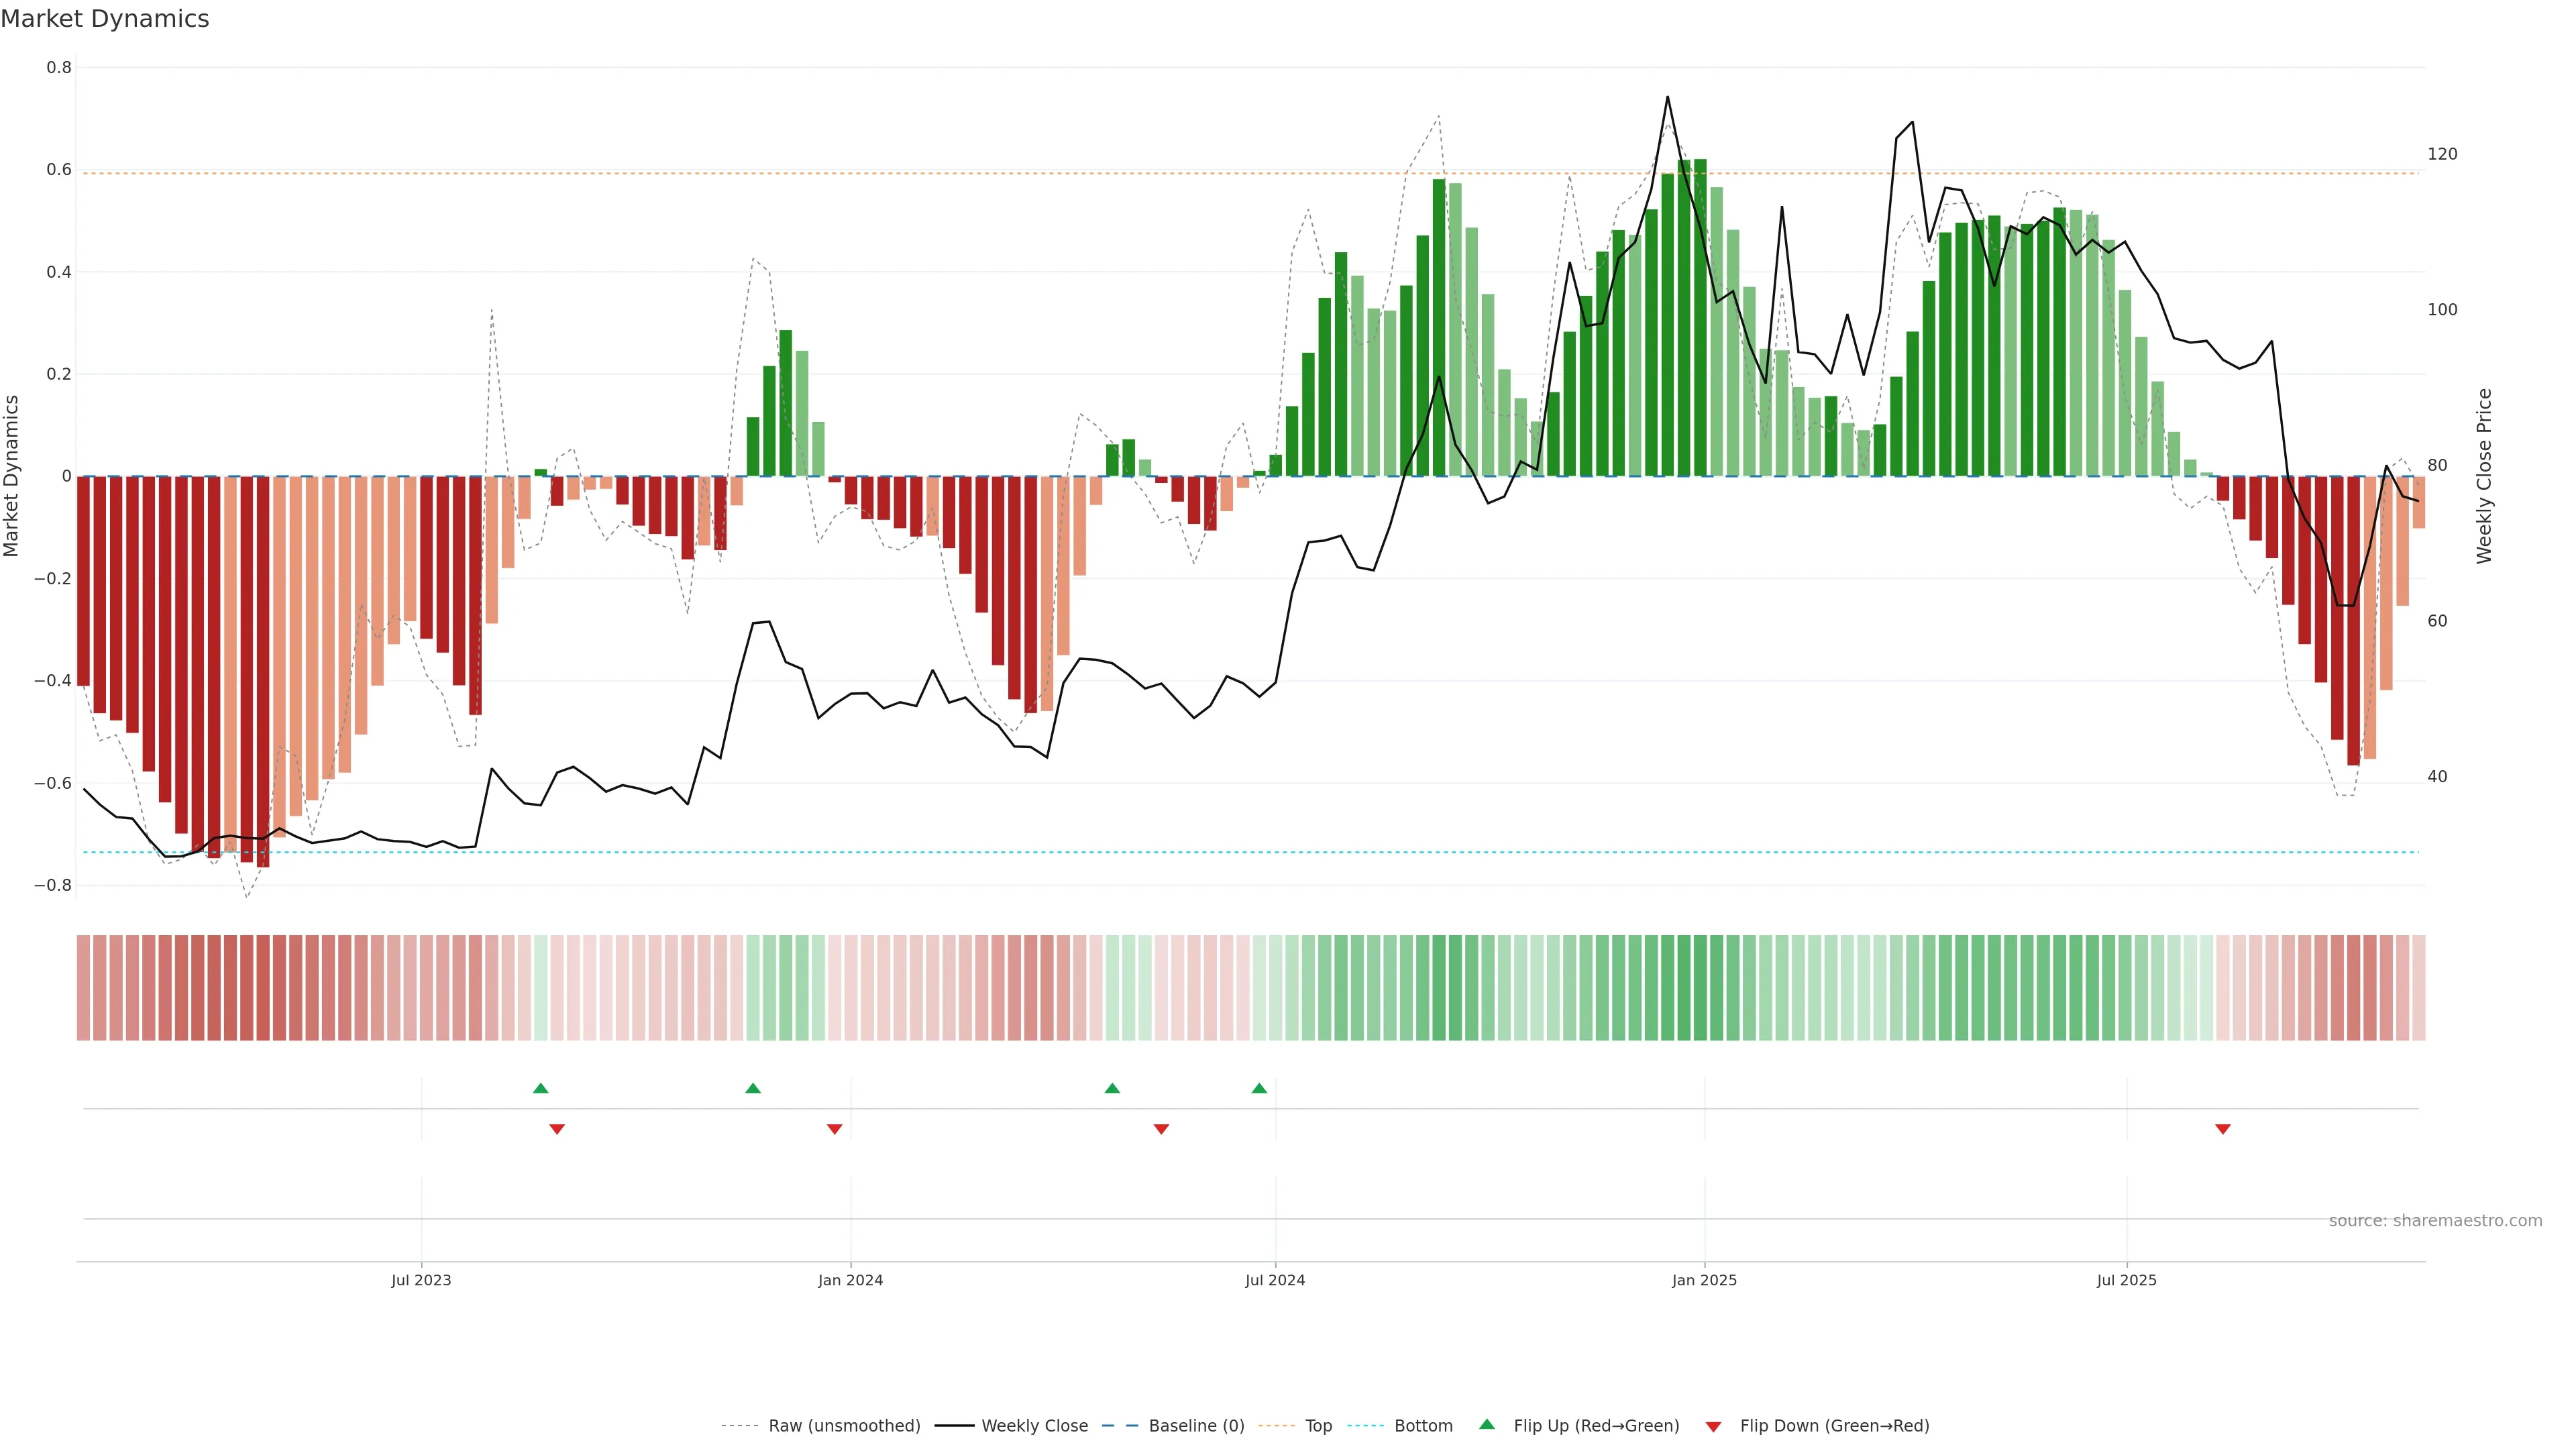Image resolution: width=2576 pixels, height=1449 pixels.
Task: Click the earliest red flip-down triangle marker
Action: tap(557, 1129)
